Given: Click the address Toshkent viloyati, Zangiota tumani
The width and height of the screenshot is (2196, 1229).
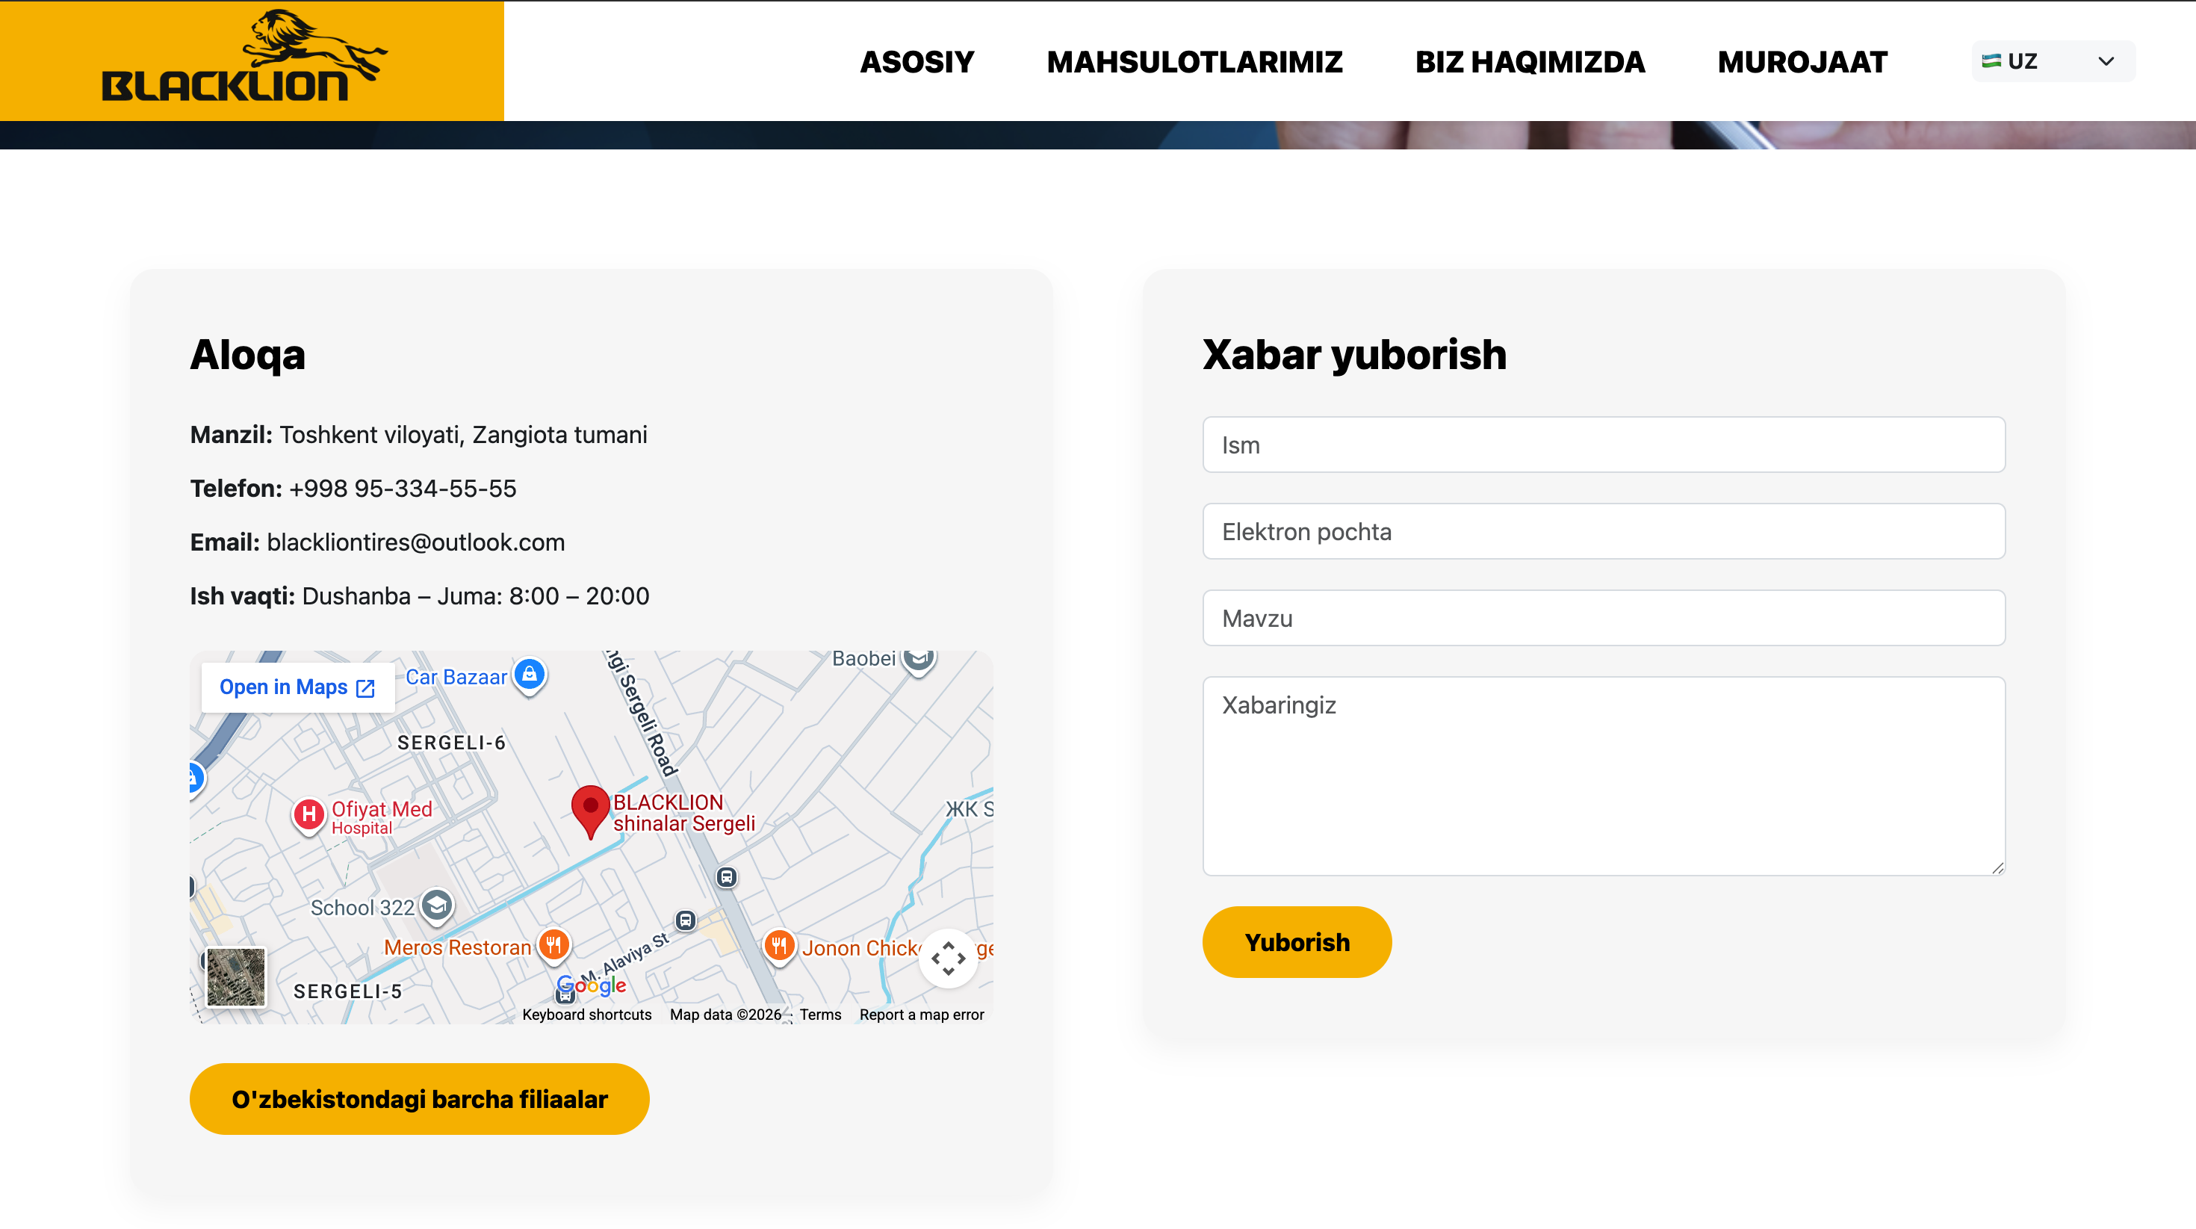Looking at the screenshot, I should (x=464, y=435).
